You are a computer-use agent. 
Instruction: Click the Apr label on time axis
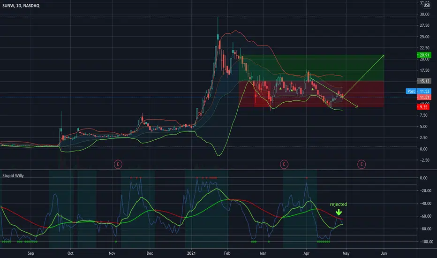point(306,253)
